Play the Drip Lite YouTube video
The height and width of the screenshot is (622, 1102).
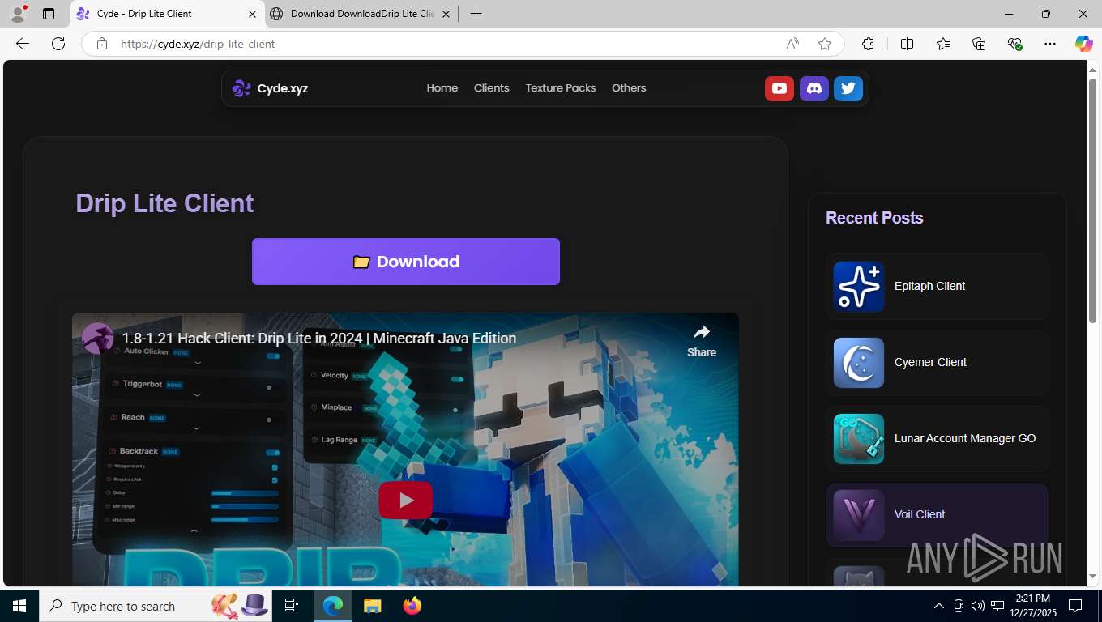(x=406, y=501)
